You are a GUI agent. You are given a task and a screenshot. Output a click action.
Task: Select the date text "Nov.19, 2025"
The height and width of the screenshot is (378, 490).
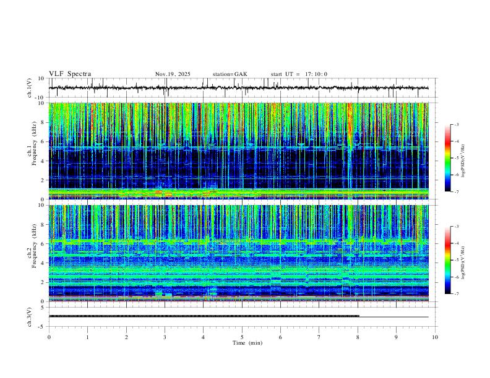(173, 74)
